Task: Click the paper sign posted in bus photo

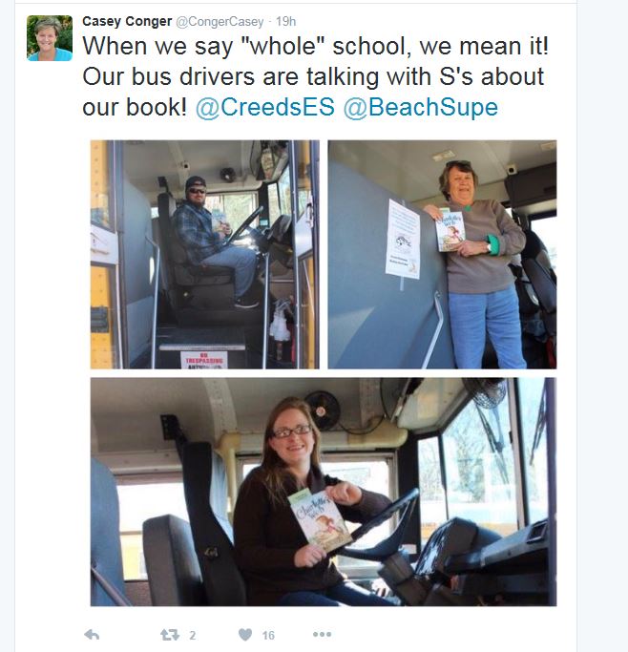Action: pyautogui.click(x=402, y=239)
